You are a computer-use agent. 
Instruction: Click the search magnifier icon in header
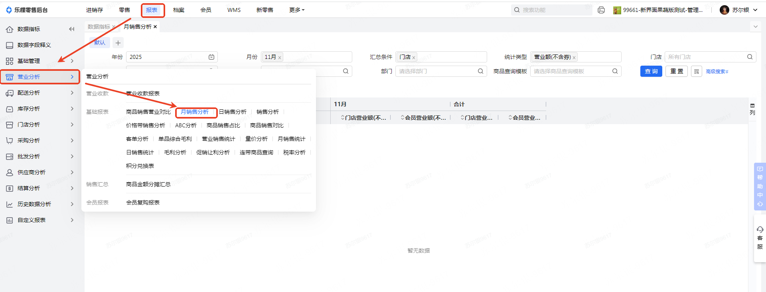click(x=517, y=10)
